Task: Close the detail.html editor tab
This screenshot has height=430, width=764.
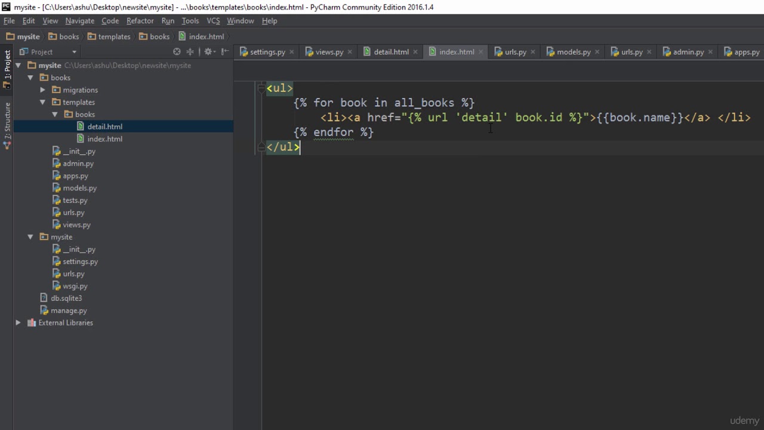Action: (415, 52)
